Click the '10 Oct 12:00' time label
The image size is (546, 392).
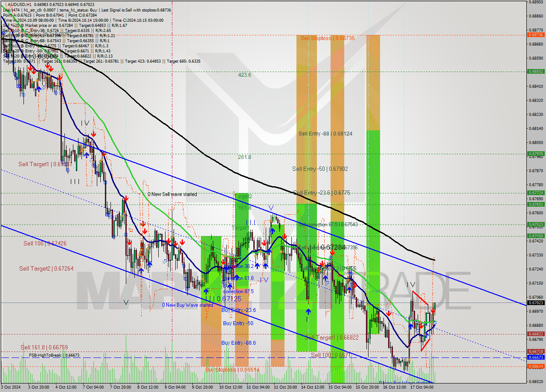click(x=230, y=387)
